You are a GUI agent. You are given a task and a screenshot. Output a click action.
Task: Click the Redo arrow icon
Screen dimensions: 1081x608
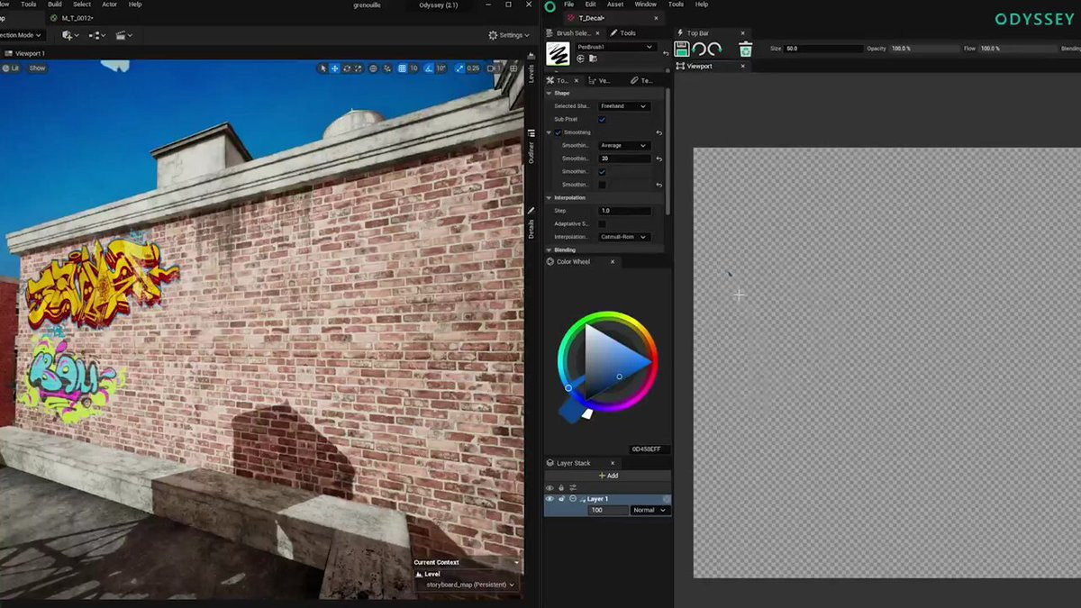point(714,50)
